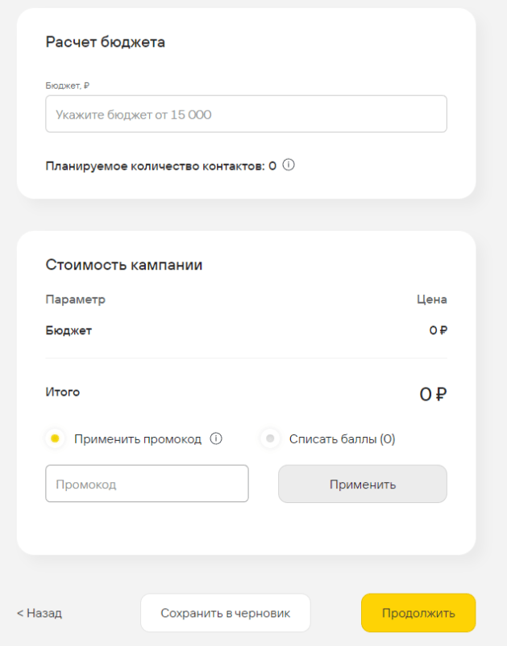Click the info icon next to Применить промокод

pos(215,439)
